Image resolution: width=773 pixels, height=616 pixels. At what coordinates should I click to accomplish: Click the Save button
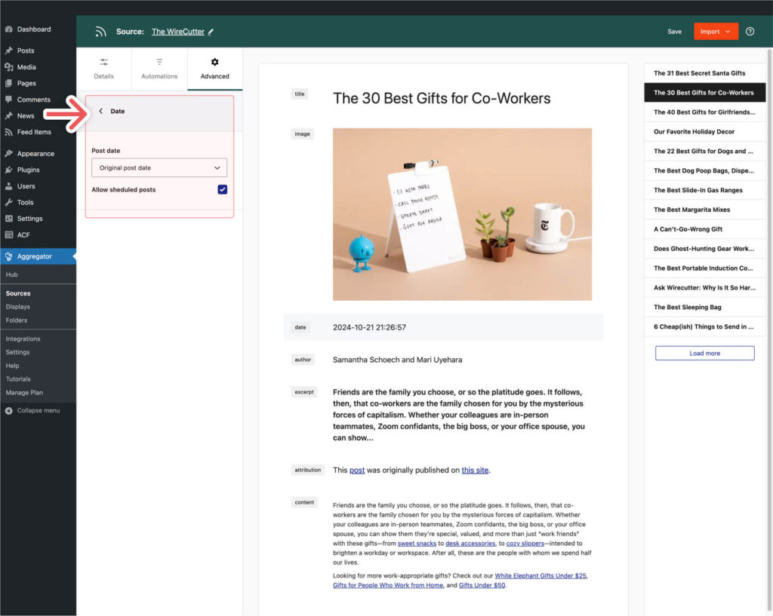click(x=674, y=32)
